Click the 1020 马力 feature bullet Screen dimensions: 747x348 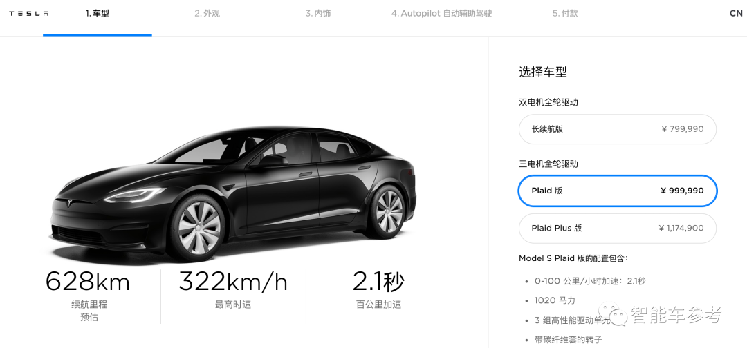pos(555,300)
